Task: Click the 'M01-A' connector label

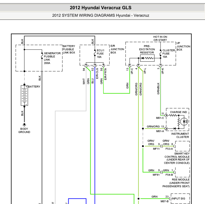Action: [160, 131]
